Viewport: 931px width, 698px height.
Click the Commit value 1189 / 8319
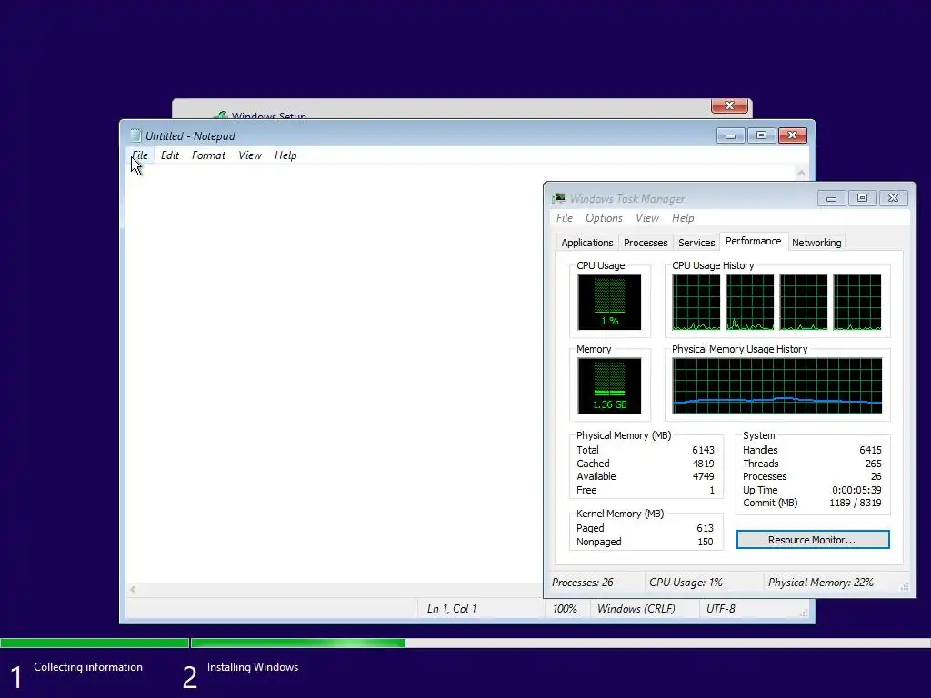coord(855,503)
